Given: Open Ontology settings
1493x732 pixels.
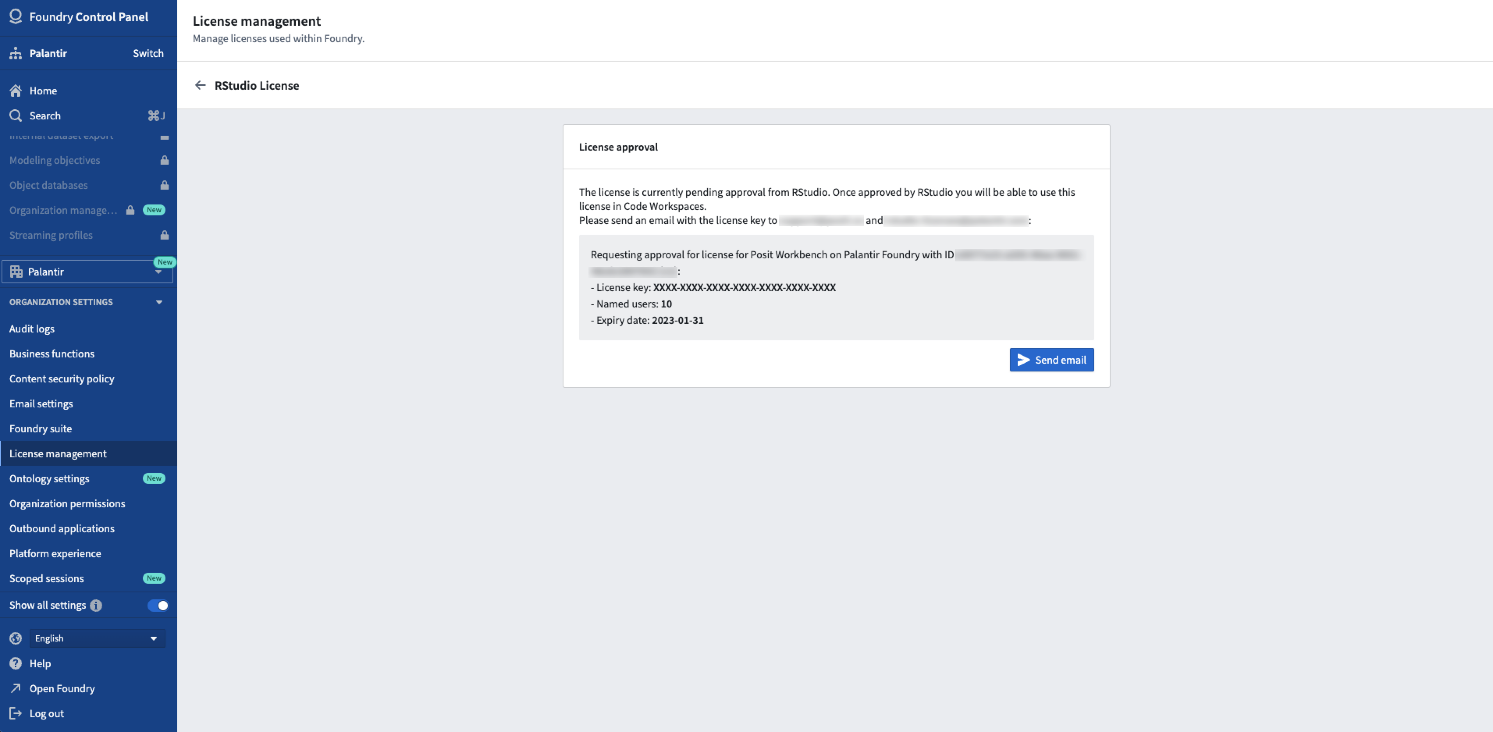Looking at the screenshot, I should click(x=88, y=478).
